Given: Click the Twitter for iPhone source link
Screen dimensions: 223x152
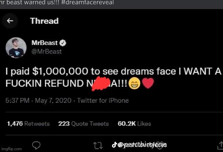Looking at the screenshot, I should tap(103, 101).
